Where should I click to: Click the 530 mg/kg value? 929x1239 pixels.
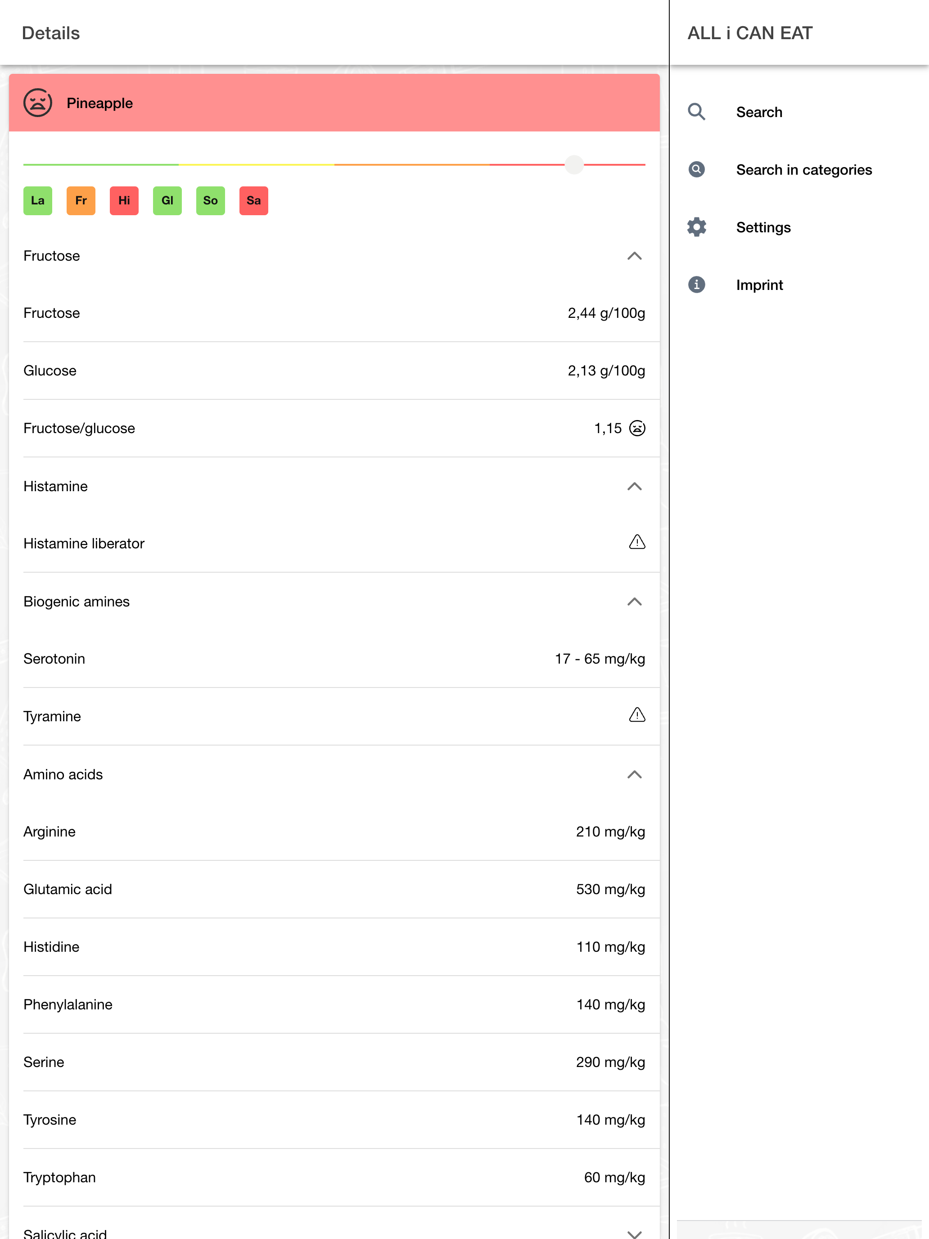610,890
